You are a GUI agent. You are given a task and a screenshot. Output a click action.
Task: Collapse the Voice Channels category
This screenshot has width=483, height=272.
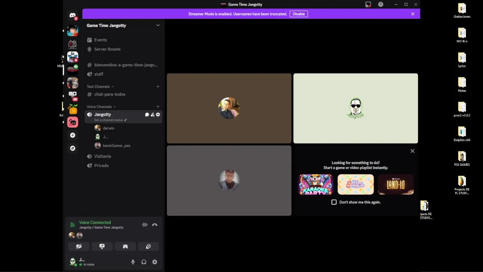(x=101, y=107)
